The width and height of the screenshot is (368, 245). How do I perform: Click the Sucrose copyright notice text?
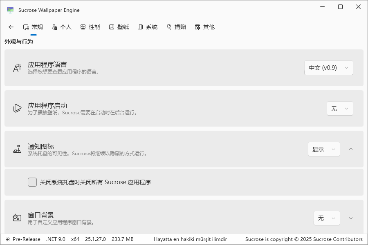click(x=304, y=239)
